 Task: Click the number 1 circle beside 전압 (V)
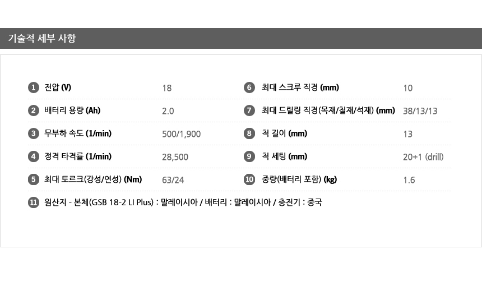[33, 87]
